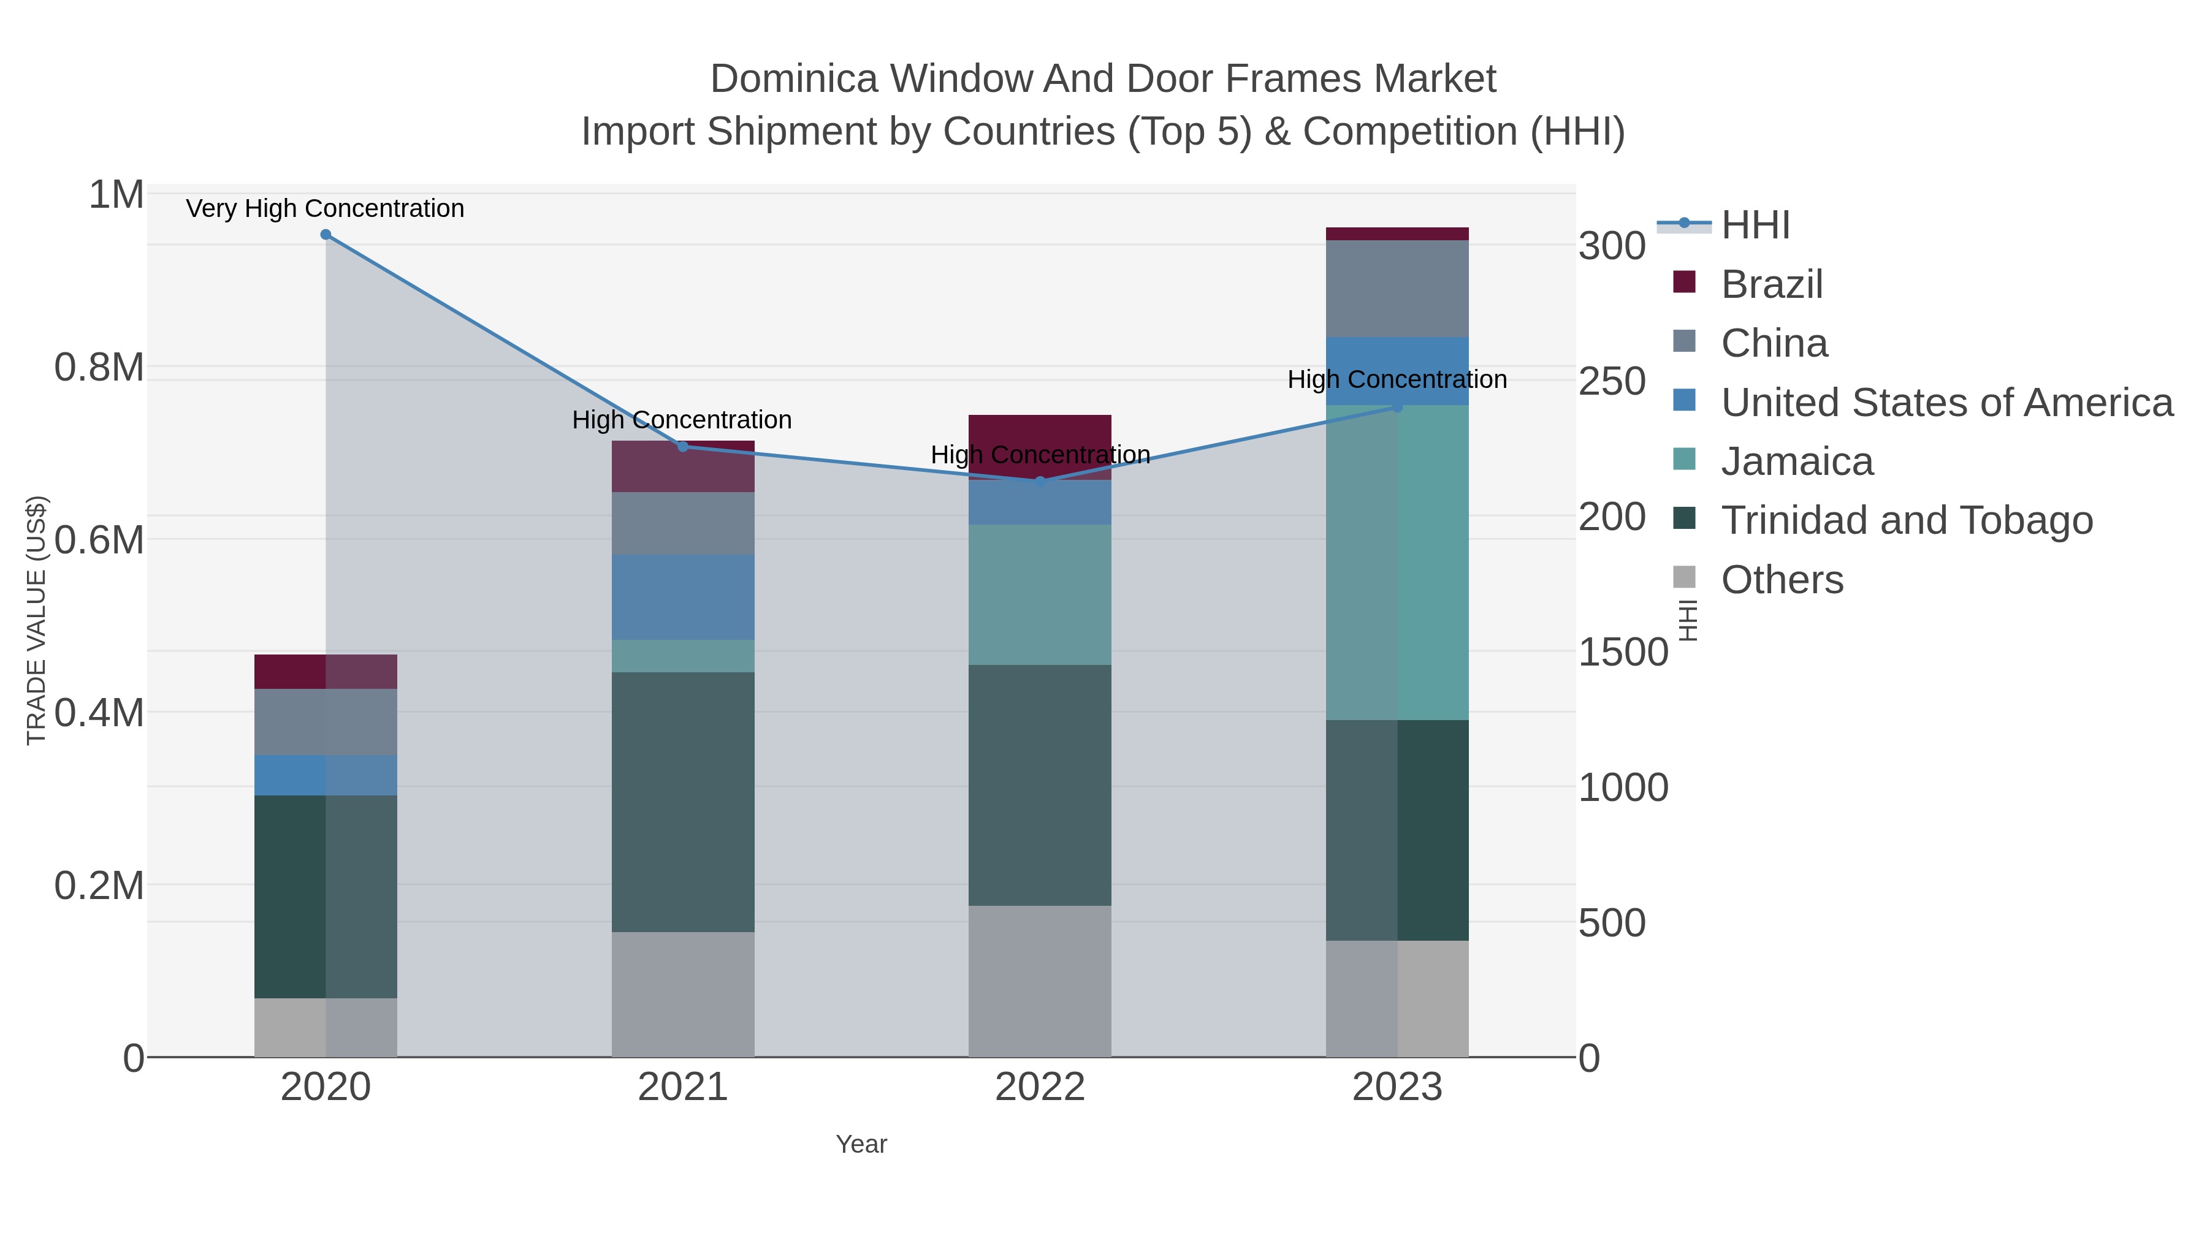Click the 2022 HHI data point
Viewport: 2207px width, 1241px height.
1040,481
